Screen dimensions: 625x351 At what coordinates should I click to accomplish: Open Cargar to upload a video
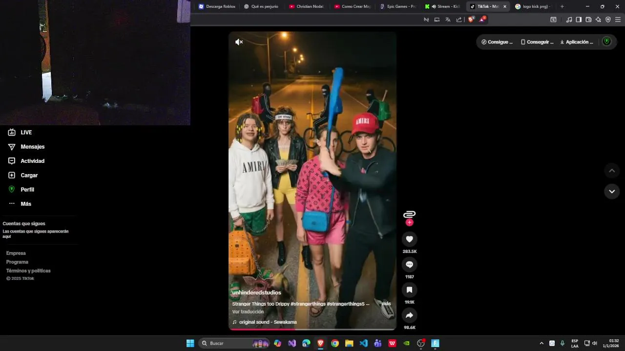(x=23, y=175)
